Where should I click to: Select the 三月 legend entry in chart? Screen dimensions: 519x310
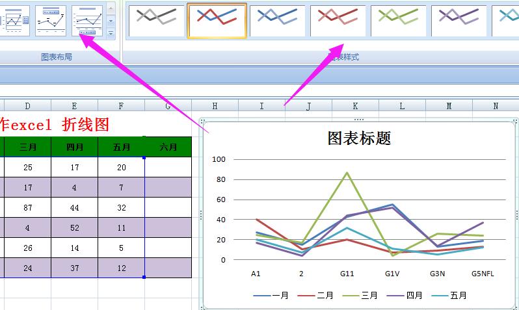[x=360, y=295]
